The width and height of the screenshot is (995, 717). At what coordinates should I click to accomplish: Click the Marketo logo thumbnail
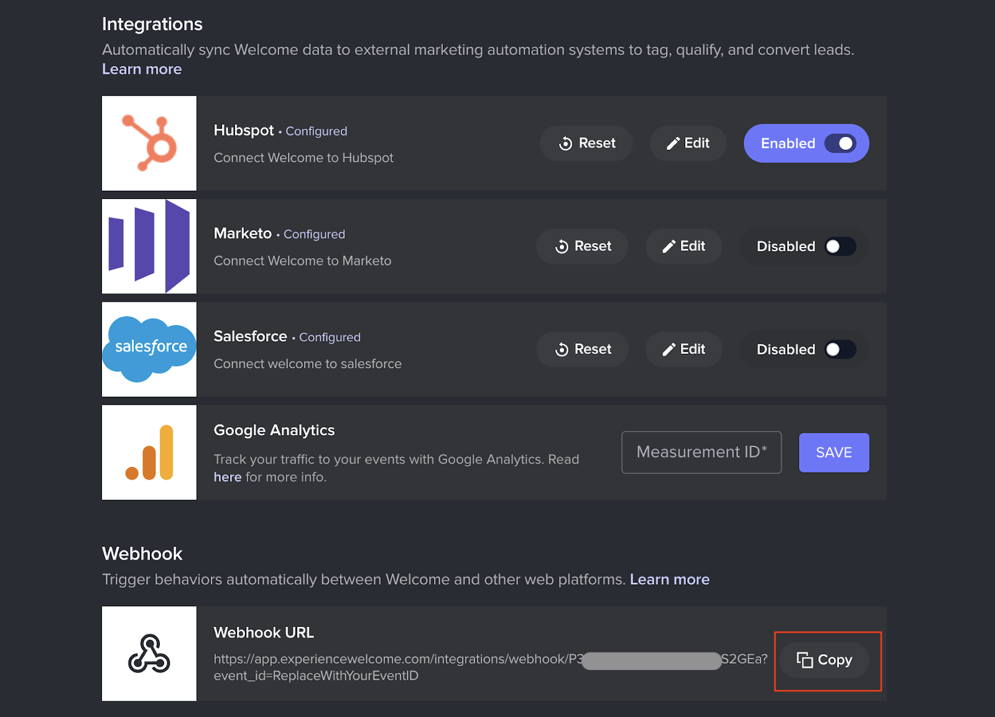point(149,246)
